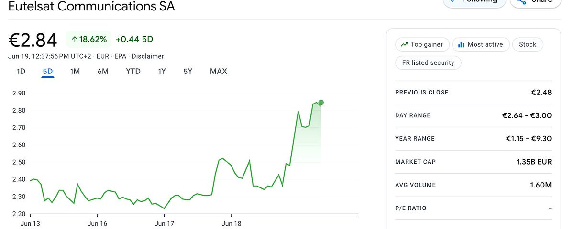The width and height of the screenshot is (574, 229).
Task: Click the Jun 16 axis marker
Action: (97, 223)
